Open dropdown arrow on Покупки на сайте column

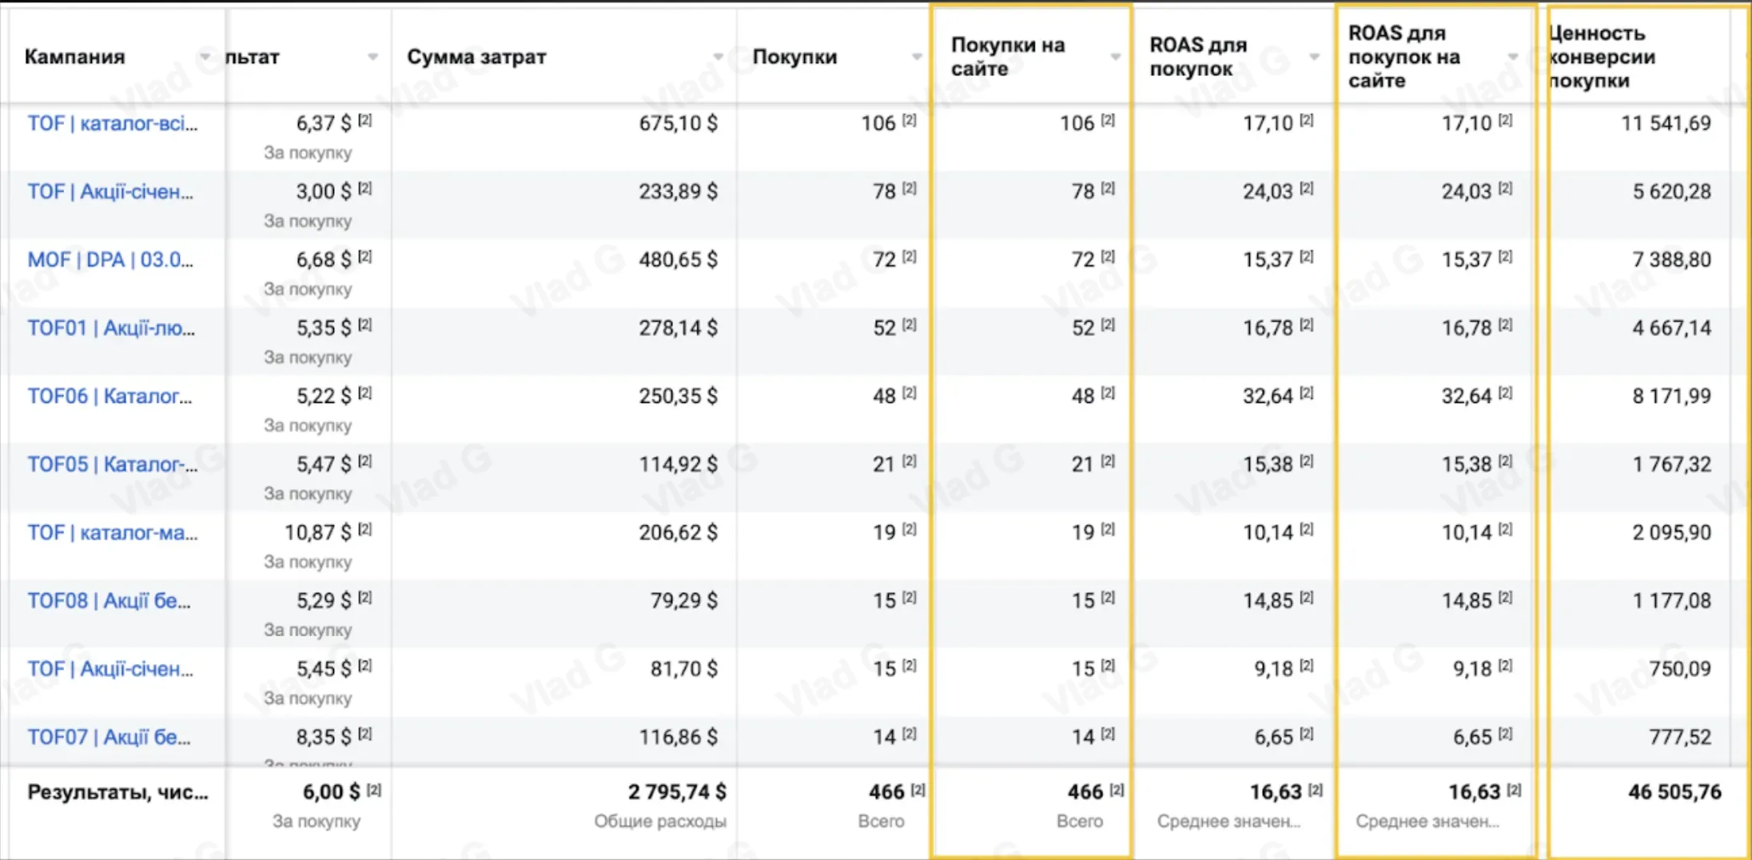click(x=1116, y=57)
